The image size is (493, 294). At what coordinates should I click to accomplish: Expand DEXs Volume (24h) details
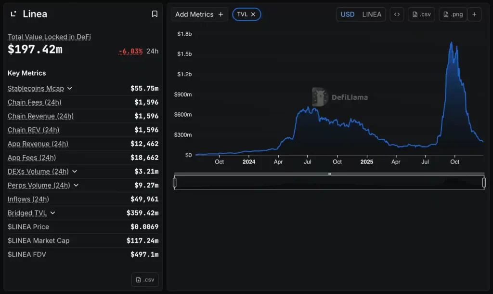click(x=75, y=172)
